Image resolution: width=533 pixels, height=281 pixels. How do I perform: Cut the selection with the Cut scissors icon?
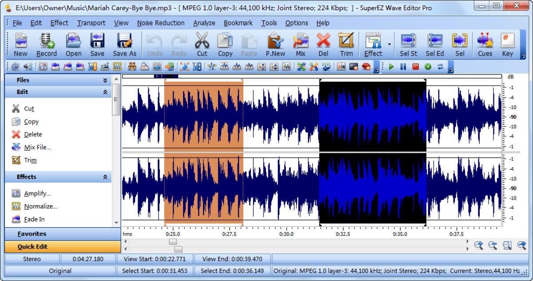coord(202,44)
